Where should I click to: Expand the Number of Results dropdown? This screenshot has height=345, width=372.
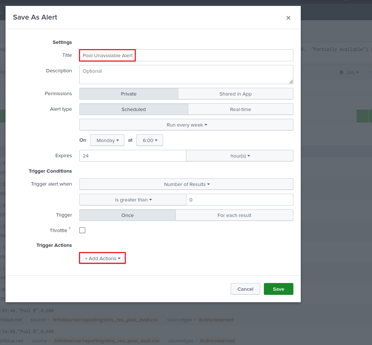186,184
